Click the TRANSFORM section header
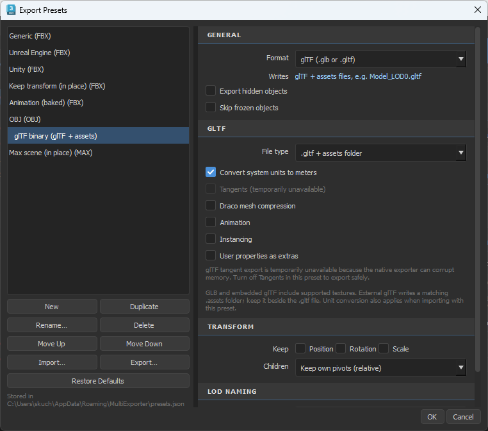 [336, 326]
